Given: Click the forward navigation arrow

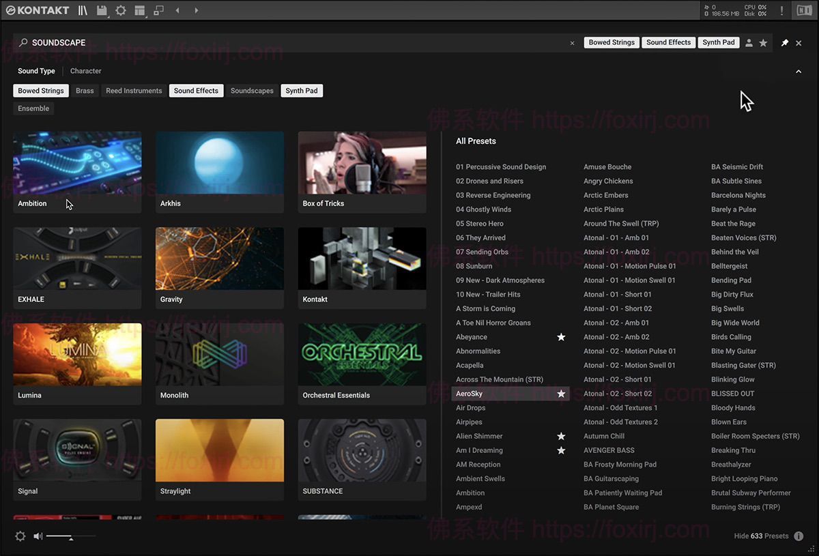Looking at the screenshot, I should click(x=196, y=10).
